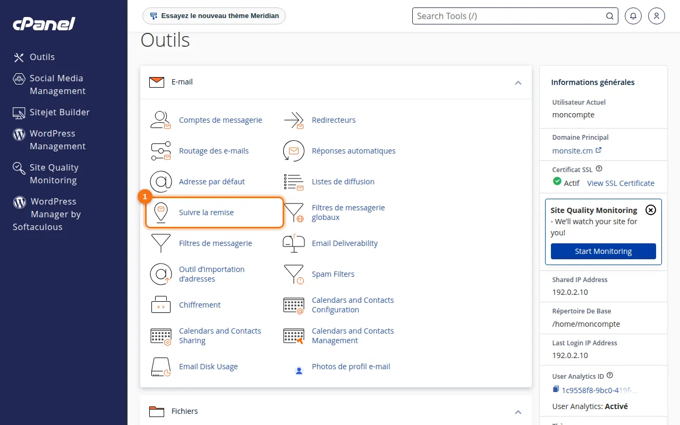
Task: Open the Comptes de messagerie icon
Action: [x=160, y=120]
